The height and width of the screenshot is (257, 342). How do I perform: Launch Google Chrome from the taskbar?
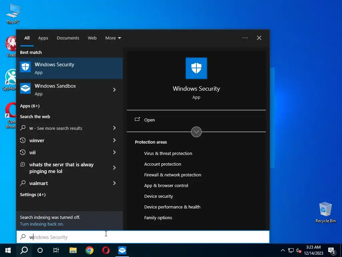[x=90, y=250]
